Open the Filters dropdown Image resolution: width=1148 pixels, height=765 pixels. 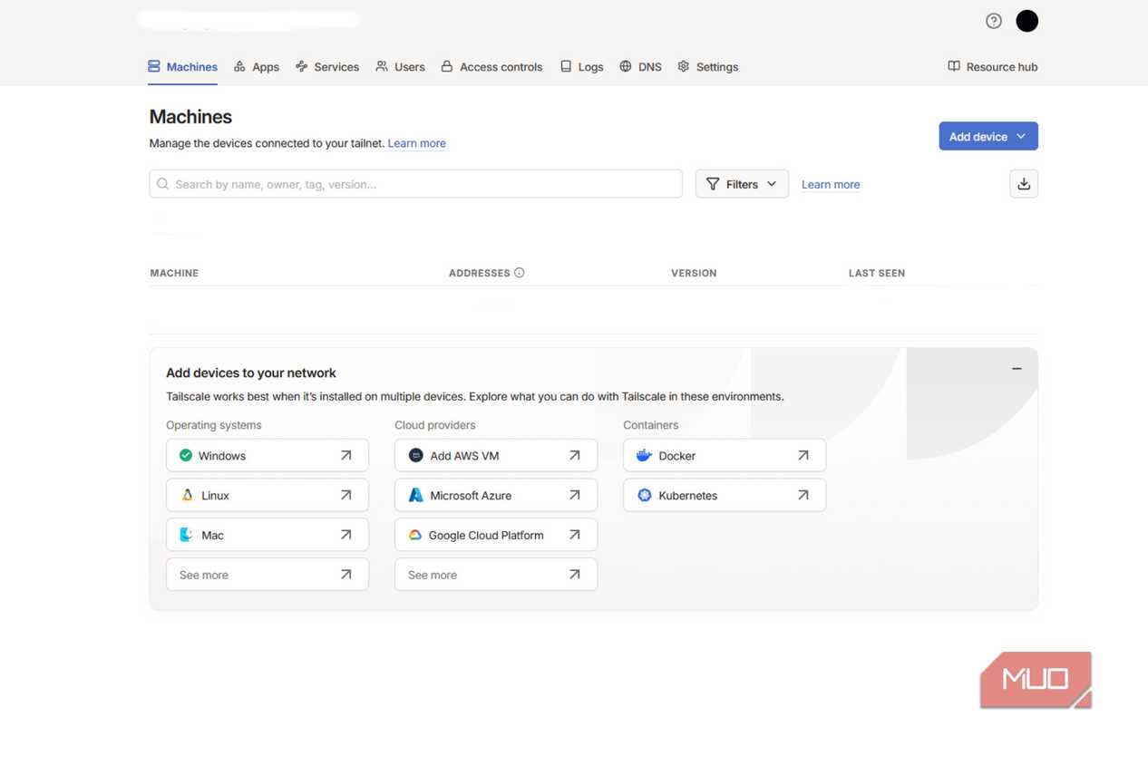[742, 184]
